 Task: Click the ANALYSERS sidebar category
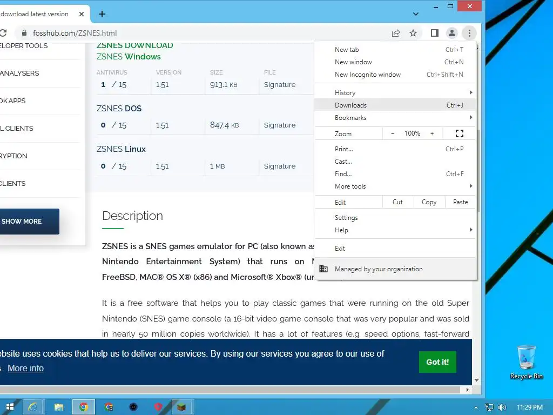pos(20,73)
